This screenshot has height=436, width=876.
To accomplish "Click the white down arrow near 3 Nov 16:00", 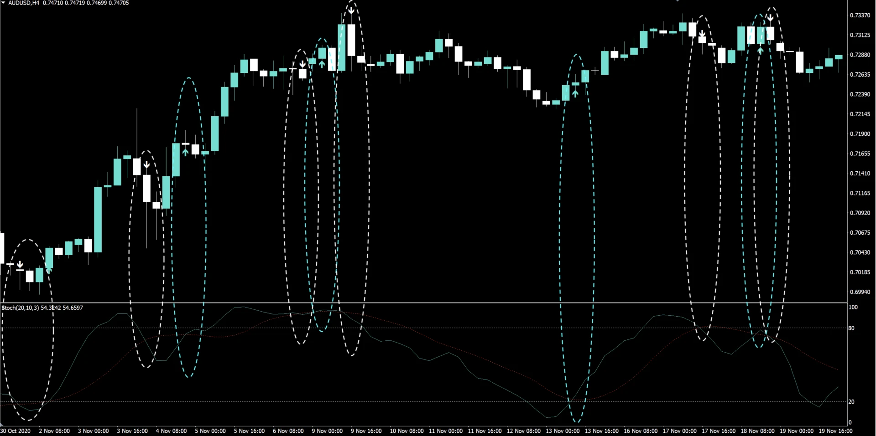I will (x=146, y=165).
